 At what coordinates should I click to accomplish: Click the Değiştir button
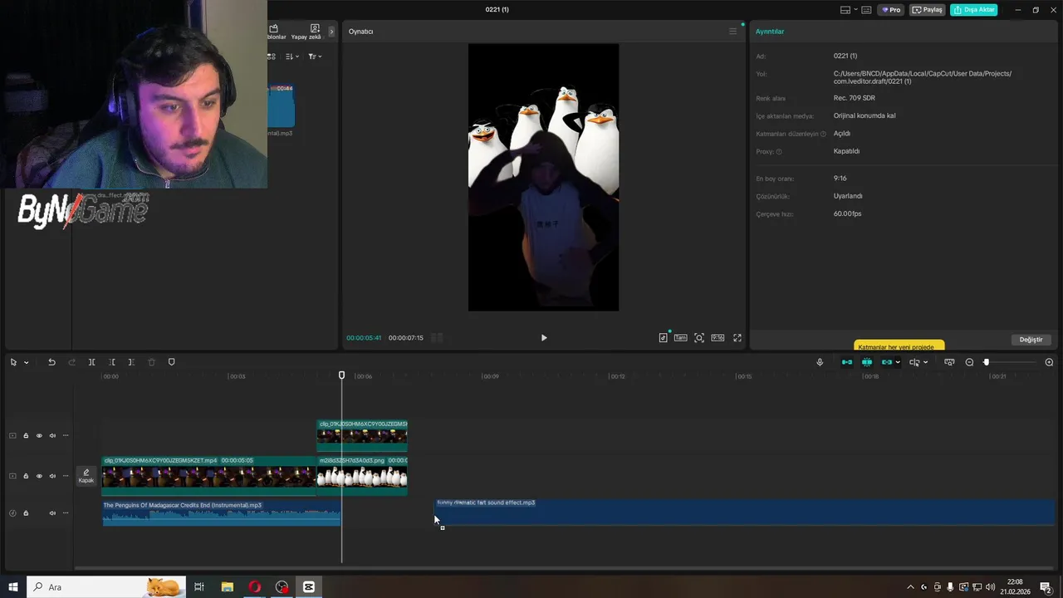click(x=1031, y=340)
